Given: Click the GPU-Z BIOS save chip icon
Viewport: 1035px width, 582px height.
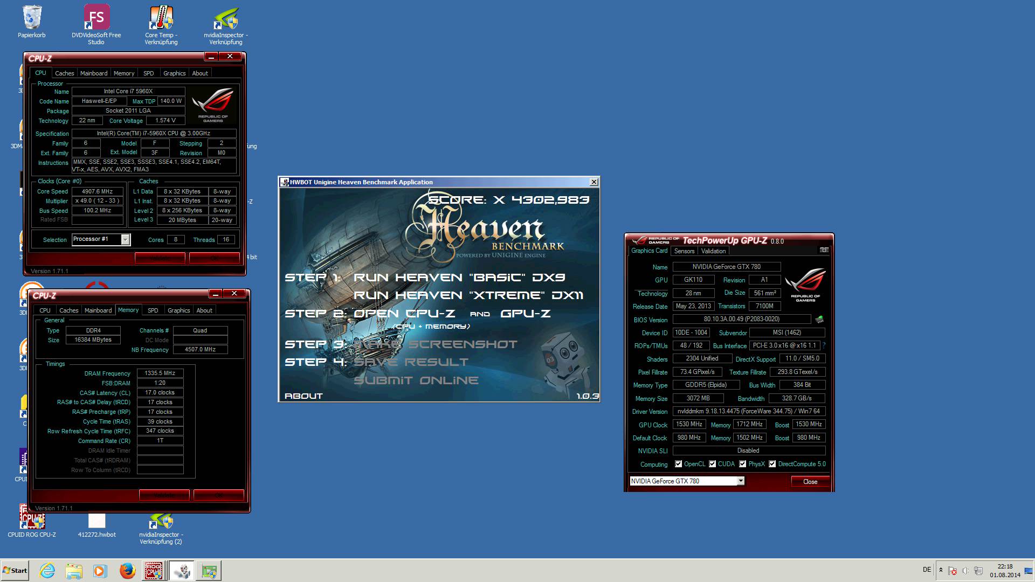Looking at the screenshot, I should pyautogui.click(x=819, y=319).
